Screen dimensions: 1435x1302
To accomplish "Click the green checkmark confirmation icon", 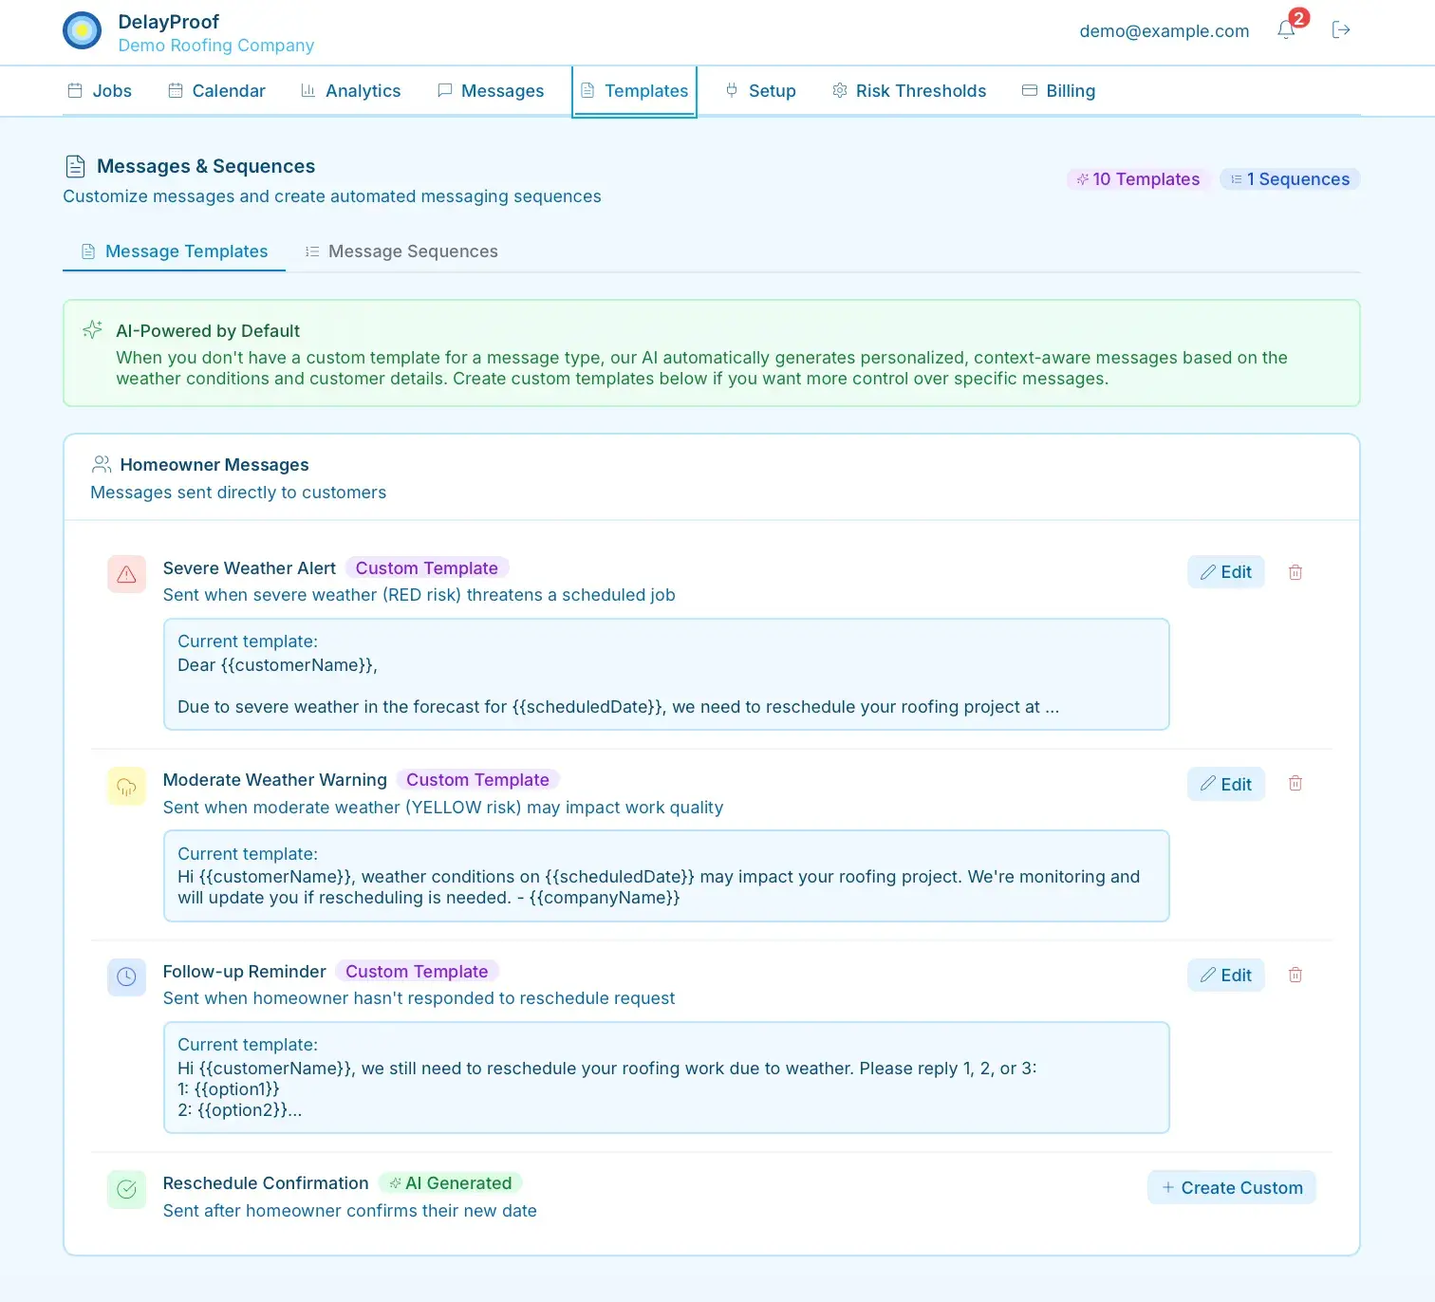I will 126,1189.
